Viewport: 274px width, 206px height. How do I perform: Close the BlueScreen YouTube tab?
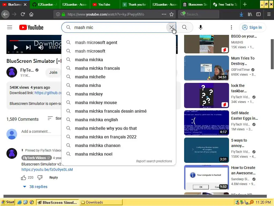(x=25, y=5)
